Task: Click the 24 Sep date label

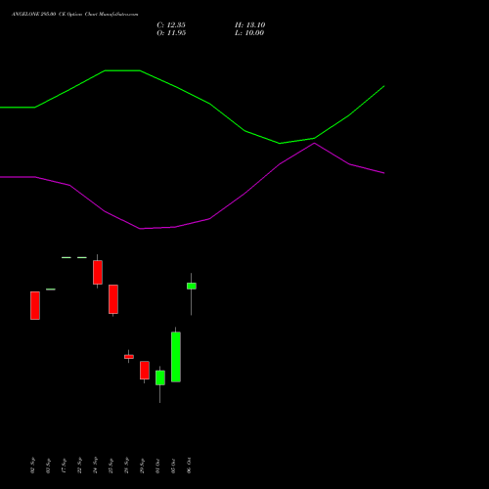Action: pyautogui.click(x=95, y=466)
